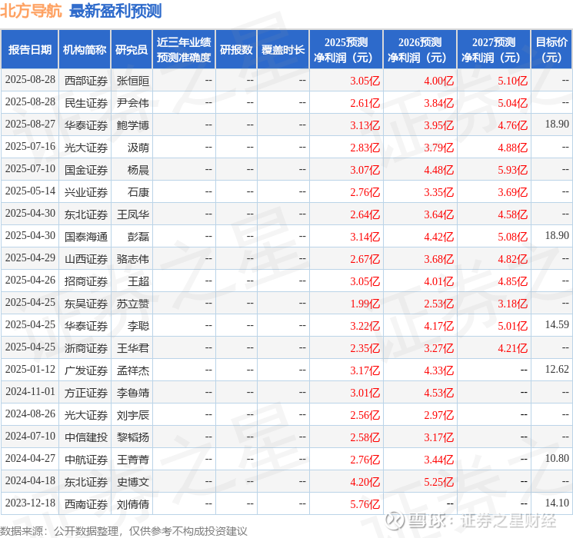This screenshot has height=538, width=573.
Task: Click the 2027预测净利润 column header
Action: pyautogui.click(x=494, y=50)
